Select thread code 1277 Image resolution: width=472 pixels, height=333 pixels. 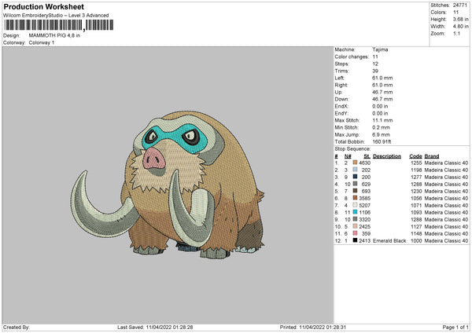(x=416, y=177)
